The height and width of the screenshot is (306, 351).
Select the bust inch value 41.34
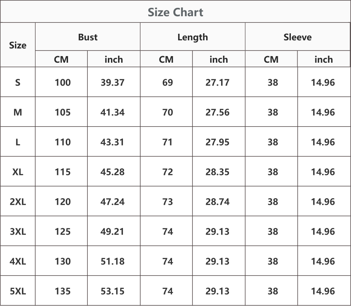coord(112,112)
